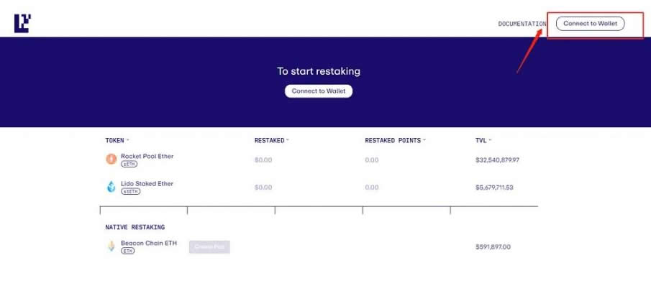
Task: Click the Rocket Pool Ether orange icon
Action: (x=111, y=159)
